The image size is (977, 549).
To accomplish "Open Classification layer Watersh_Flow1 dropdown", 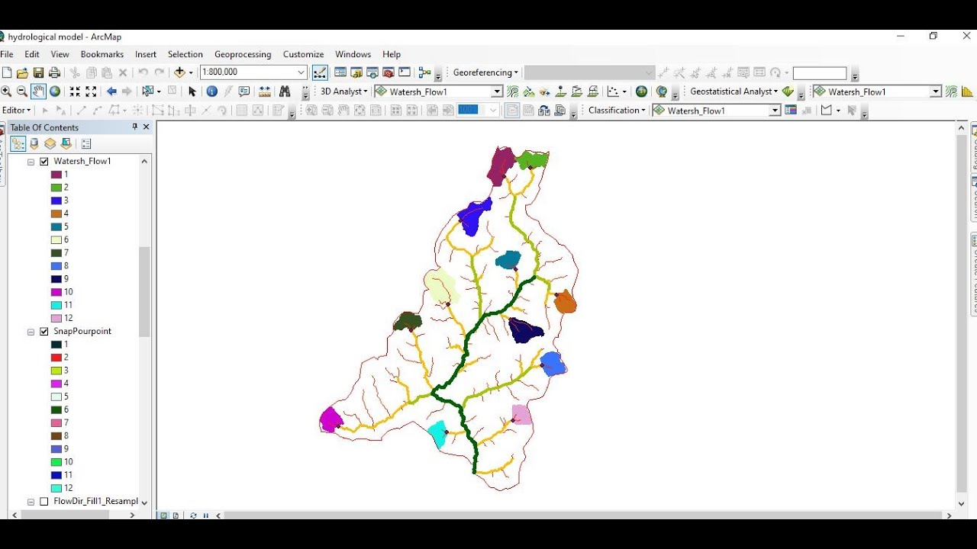I will [x=775, y=111].
